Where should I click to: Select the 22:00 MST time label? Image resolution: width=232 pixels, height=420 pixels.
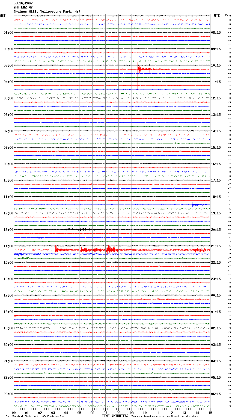[8, 378]
